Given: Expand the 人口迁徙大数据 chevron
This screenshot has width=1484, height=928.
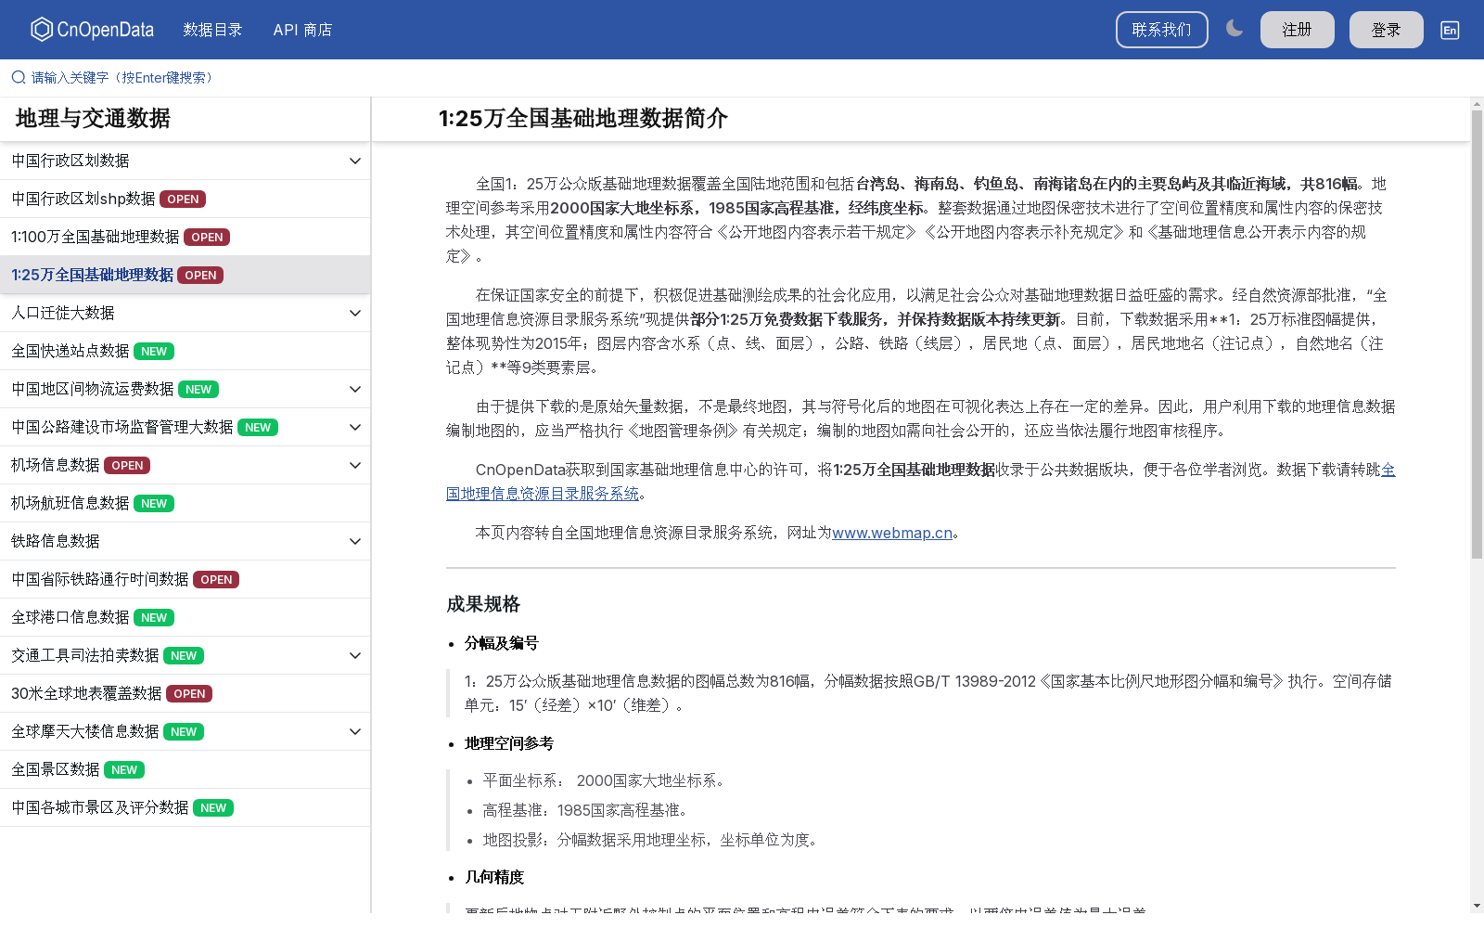Looking at the screenshot, I should pyautogui.click(x=354, y=313).
